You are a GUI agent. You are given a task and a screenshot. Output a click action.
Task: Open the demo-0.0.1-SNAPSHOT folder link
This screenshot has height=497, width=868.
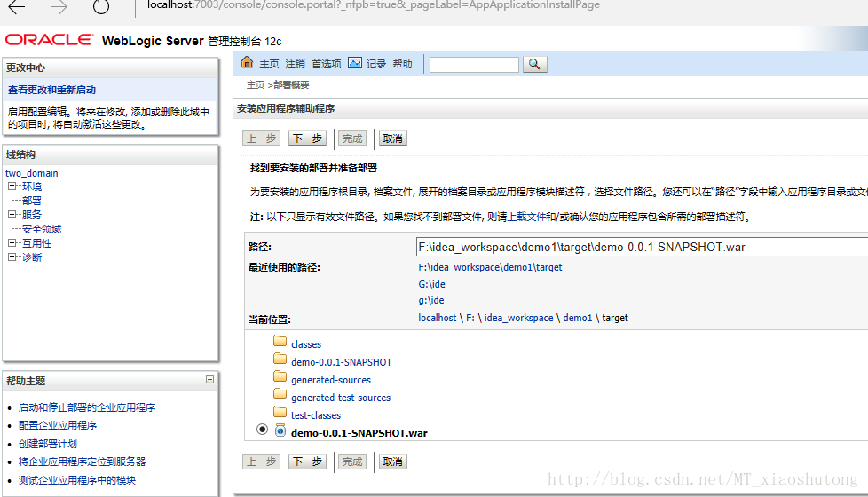342,362
